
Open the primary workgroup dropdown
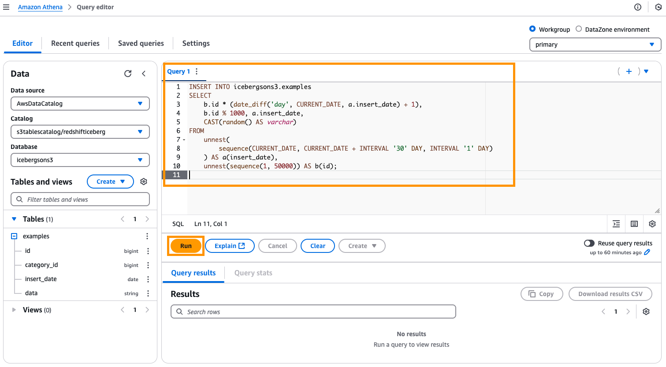tap(595, 44)
